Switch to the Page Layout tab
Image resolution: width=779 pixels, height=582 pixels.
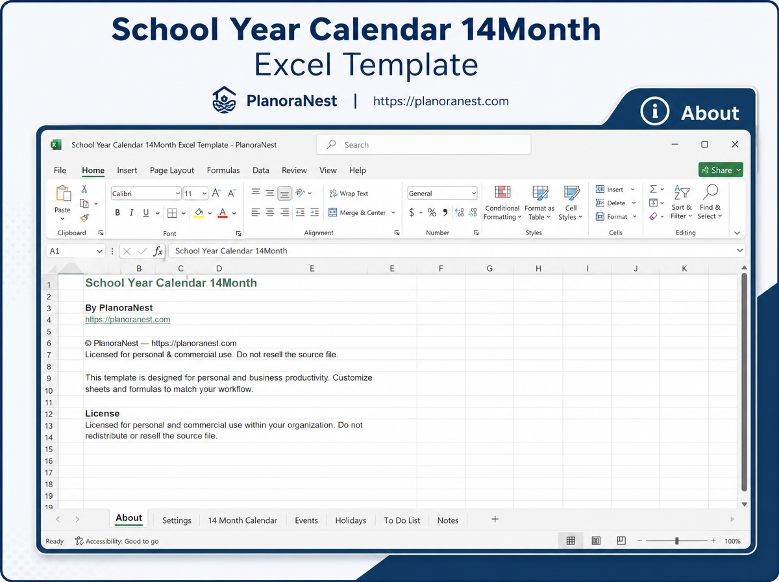[x=172, y=170]
